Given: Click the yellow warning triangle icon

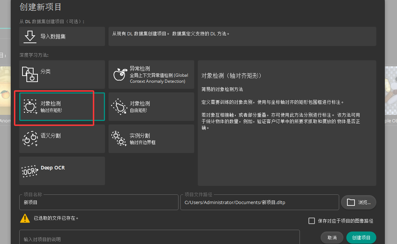Looking at the screenshot, I should tap(25, 218).
